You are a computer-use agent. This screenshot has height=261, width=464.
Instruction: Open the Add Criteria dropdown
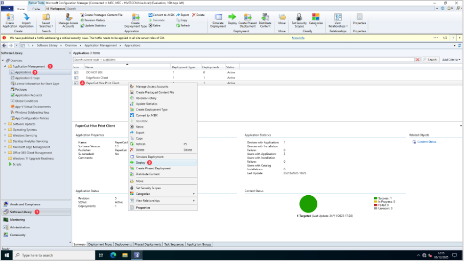click(452, 60)
